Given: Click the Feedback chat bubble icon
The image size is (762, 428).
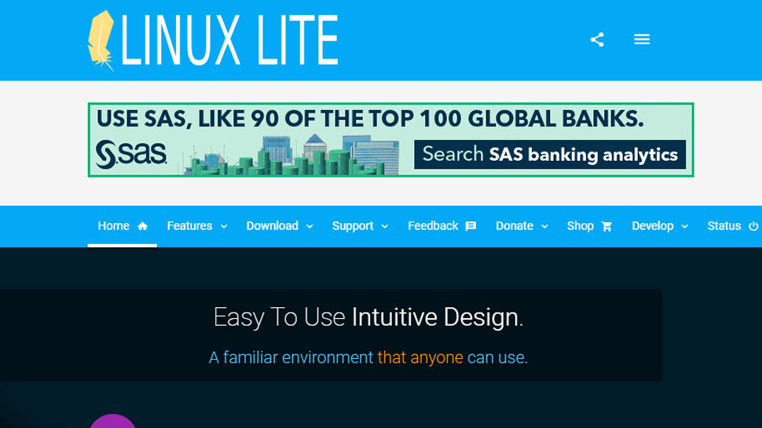Looking at the screenshot, I should (471, 226).
